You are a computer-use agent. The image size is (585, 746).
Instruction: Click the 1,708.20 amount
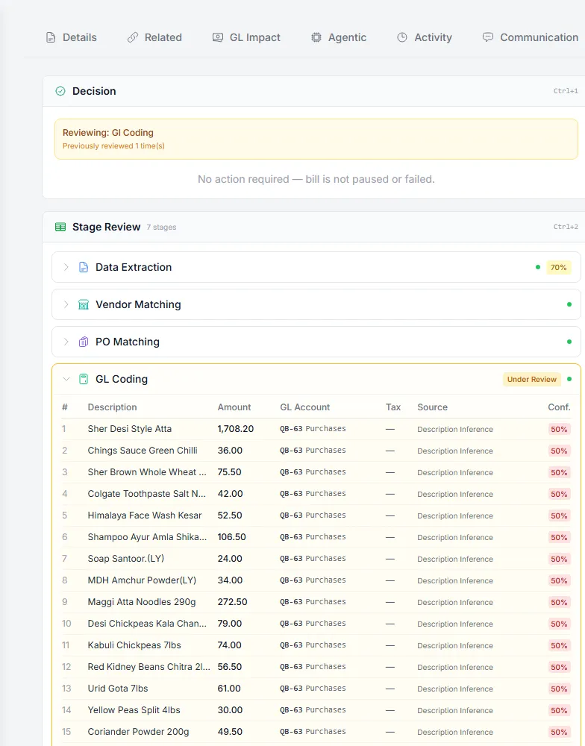[x=236, y=429]
